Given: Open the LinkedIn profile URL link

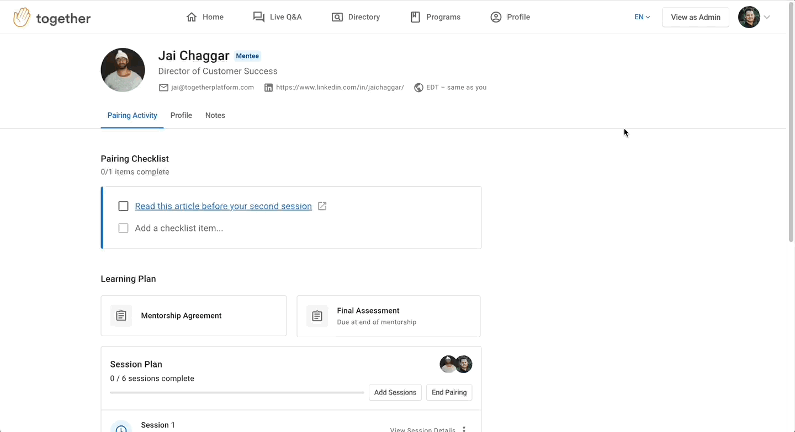Looking at the screenshot, I should click(x=340, y=88).
